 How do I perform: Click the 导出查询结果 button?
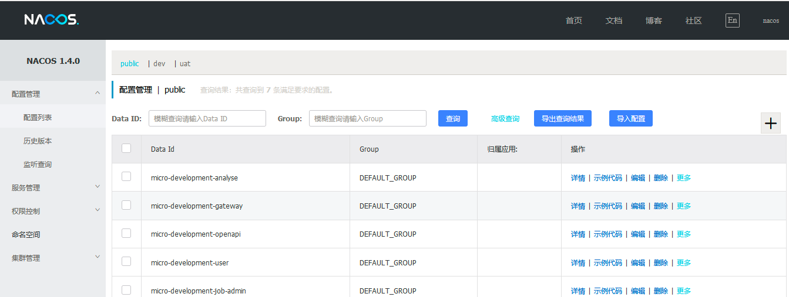pos(563,118)
